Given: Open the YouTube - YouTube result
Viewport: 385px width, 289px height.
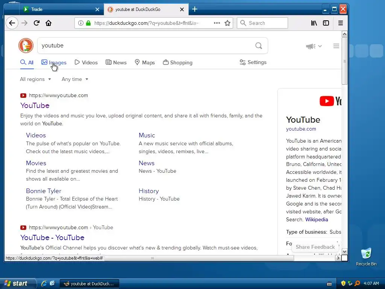Looking at the screenshot, I should click(x=52, y=237).
